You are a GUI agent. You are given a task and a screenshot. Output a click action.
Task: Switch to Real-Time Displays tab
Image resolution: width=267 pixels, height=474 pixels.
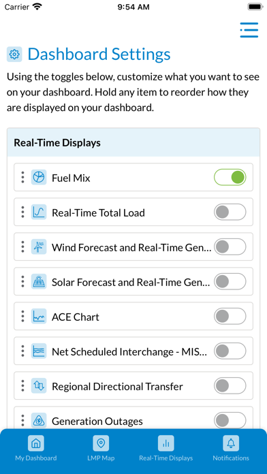pos(166,448)
